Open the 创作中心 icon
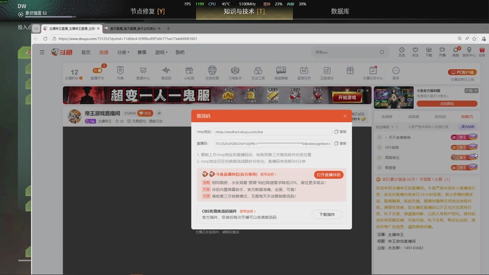The height and width of the screenshot is (275, 489). (469, 50)
